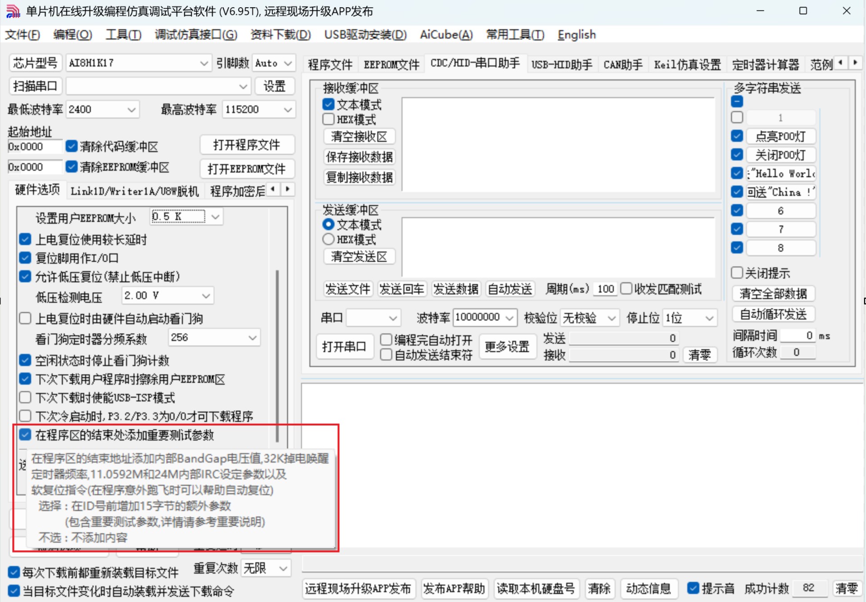
Task: Open the 调试仿真接口(G) menu
Action: (x=196, y=35)
